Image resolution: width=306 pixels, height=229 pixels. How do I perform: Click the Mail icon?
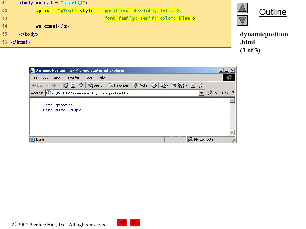163,85
